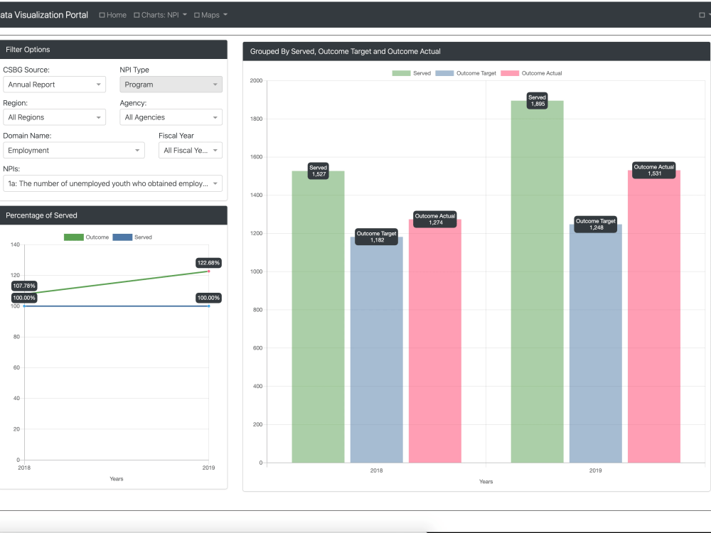Image resolution: width=711 pixels, height=533 pixels.
Task: Toggle the green Served legend swatch in bar chart
Action: tap(401, 73)
